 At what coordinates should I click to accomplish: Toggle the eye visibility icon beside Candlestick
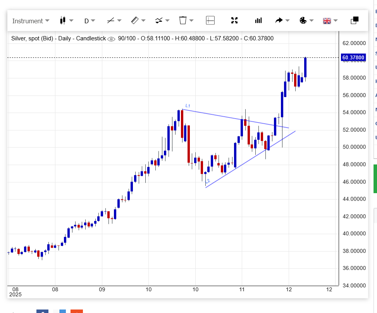coord(112,39)
